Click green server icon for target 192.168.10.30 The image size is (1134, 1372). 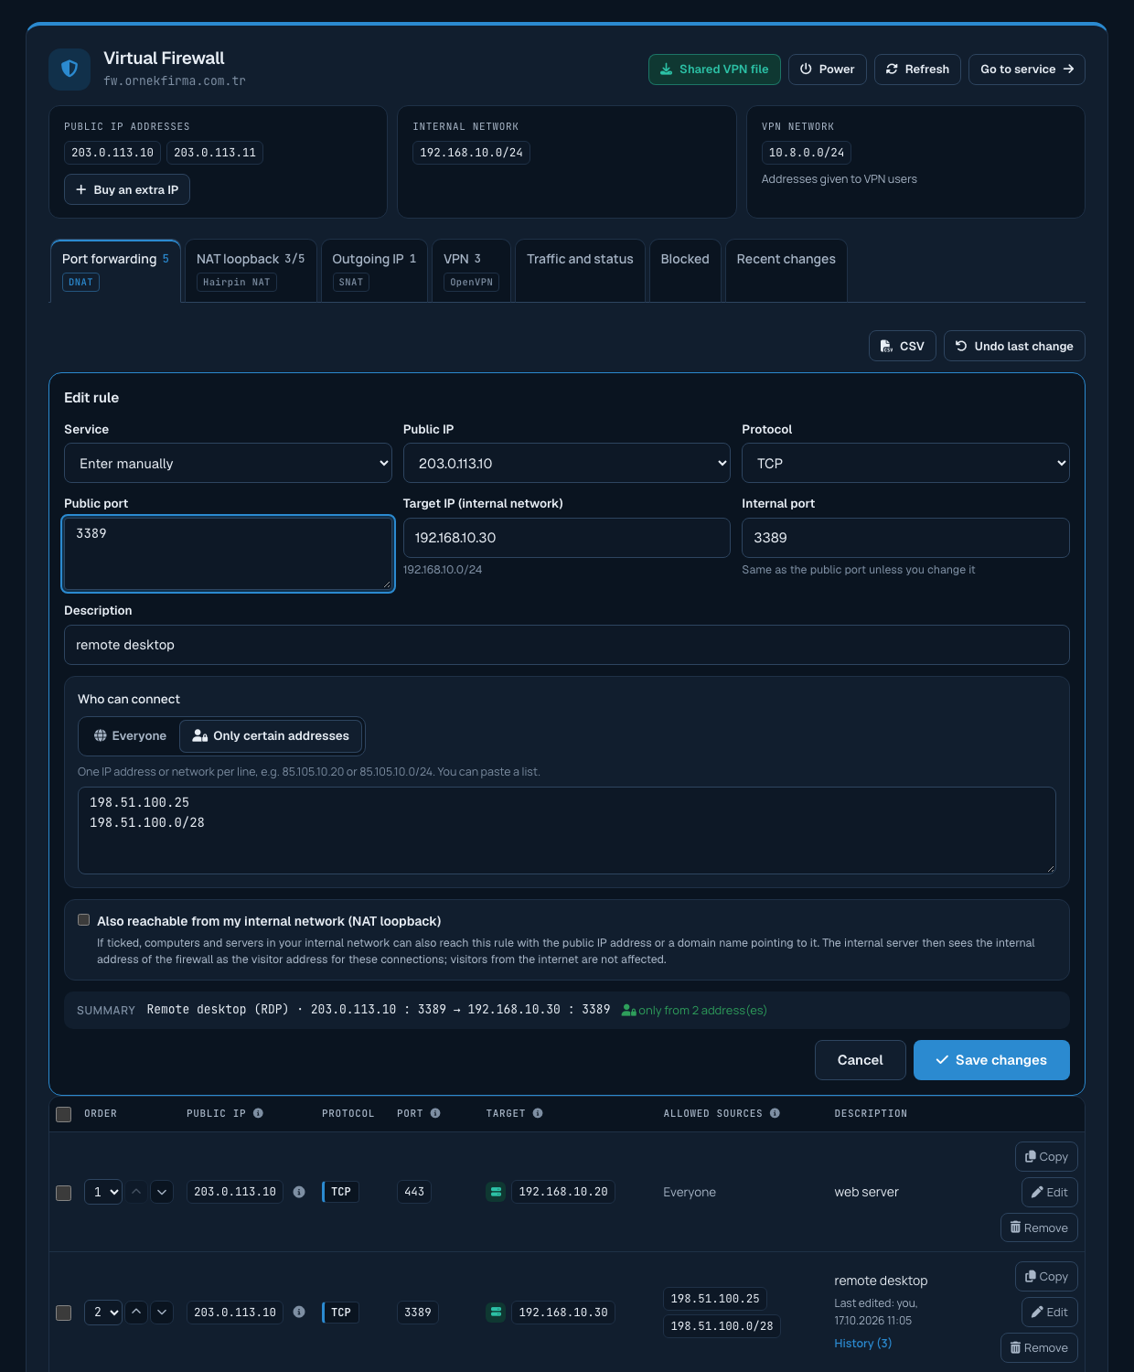(496, 1312)
